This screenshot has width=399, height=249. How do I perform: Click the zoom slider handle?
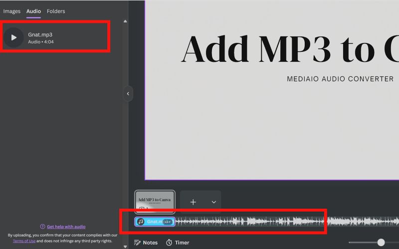tap(381, 243)
